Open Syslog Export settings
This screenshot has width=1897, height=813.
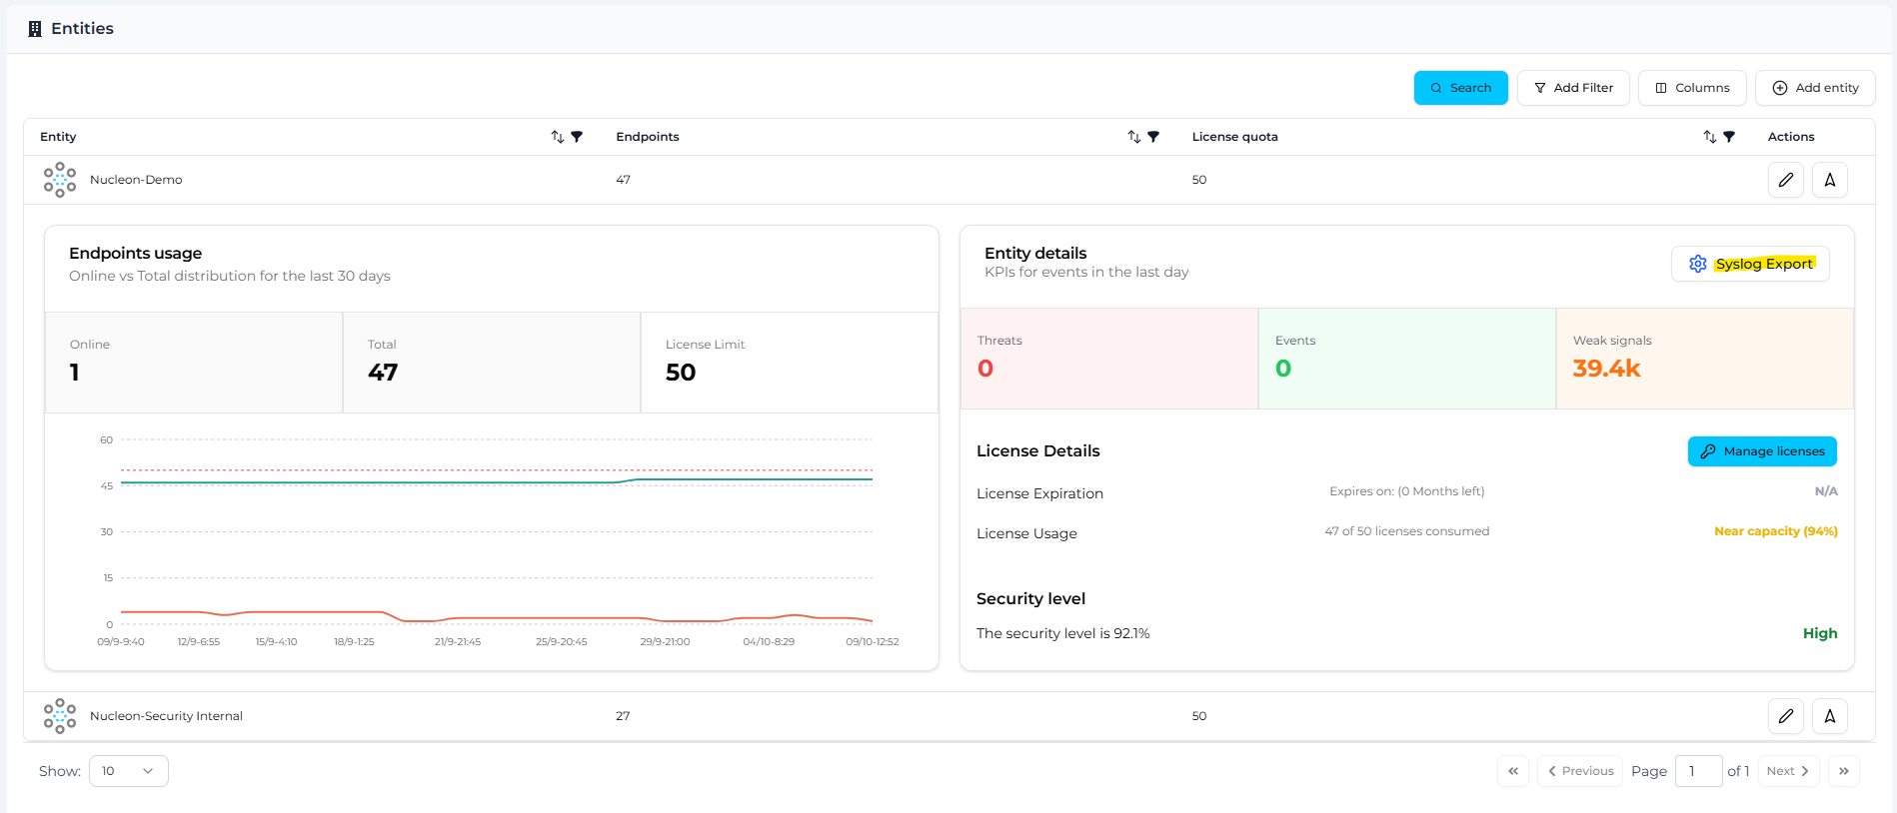[1749, 264]
